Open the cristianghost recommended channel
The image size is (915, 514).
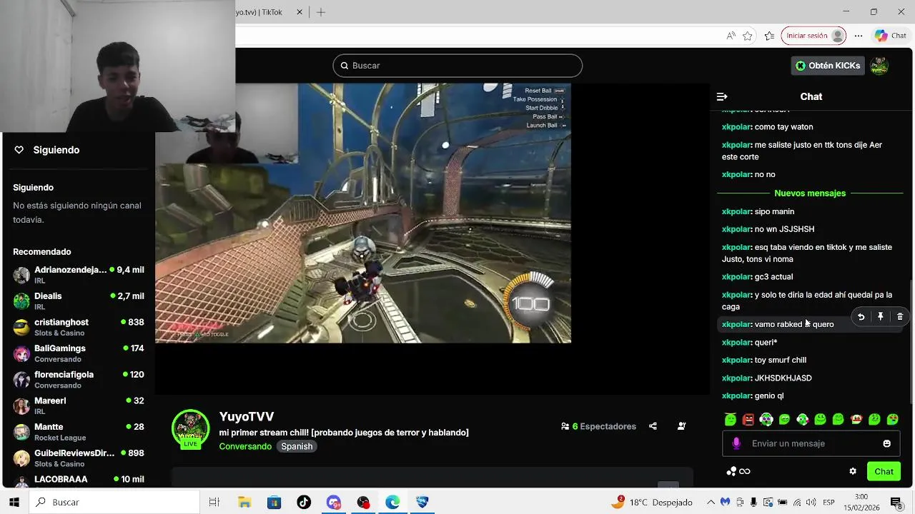coord(79,327)
